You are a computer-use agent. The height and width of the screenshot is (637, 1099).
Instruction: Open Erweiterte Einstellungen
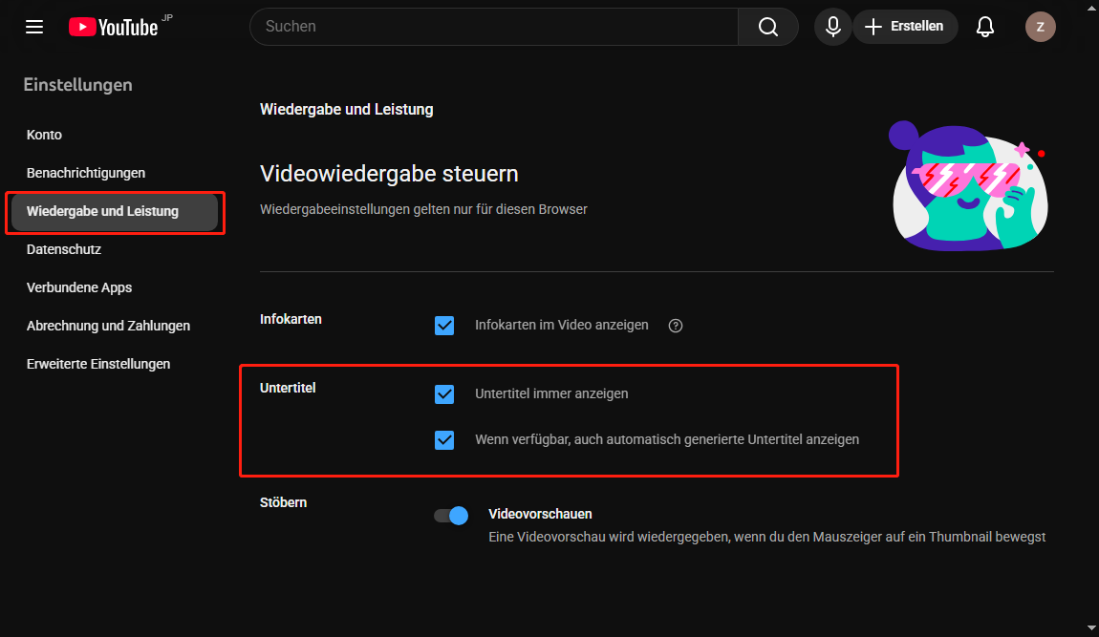[x=98, y=363]
